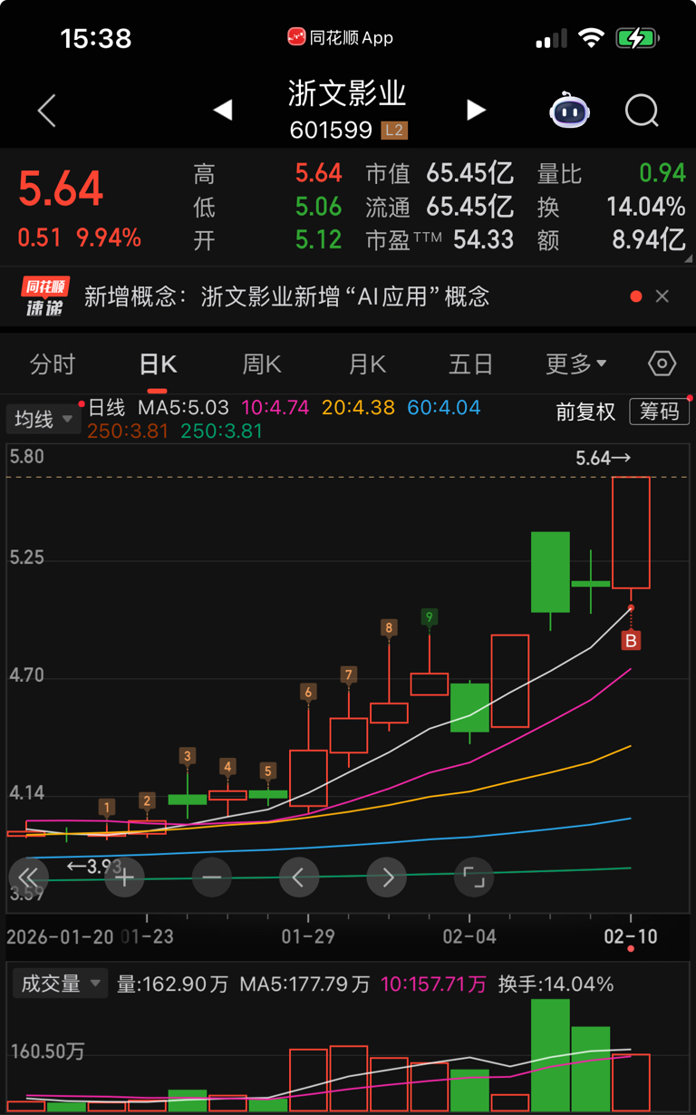
Task: Tap the market cap value 65.45亿 beside 市值
Action: click(469, 173)
